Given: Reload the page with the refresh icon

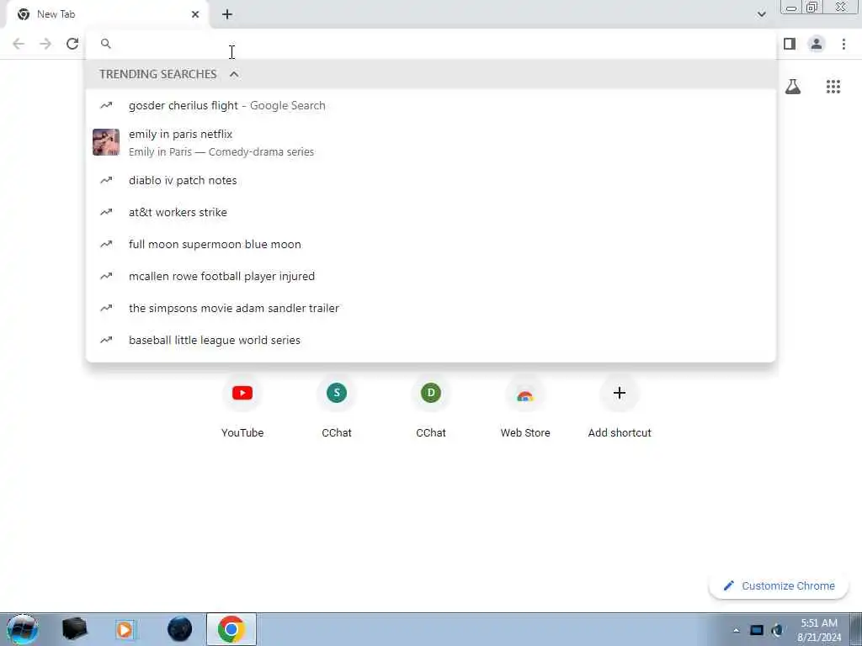Looking at the screenshot, I should point(72,44).
